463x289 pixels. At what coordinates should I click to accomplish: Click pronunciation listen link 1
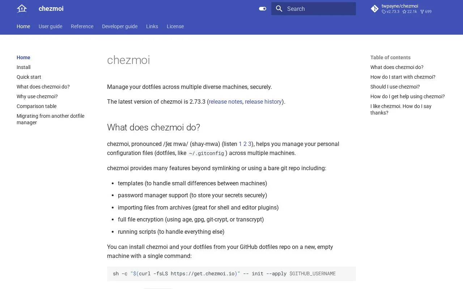pyautogui.click(x=240, y=144)
